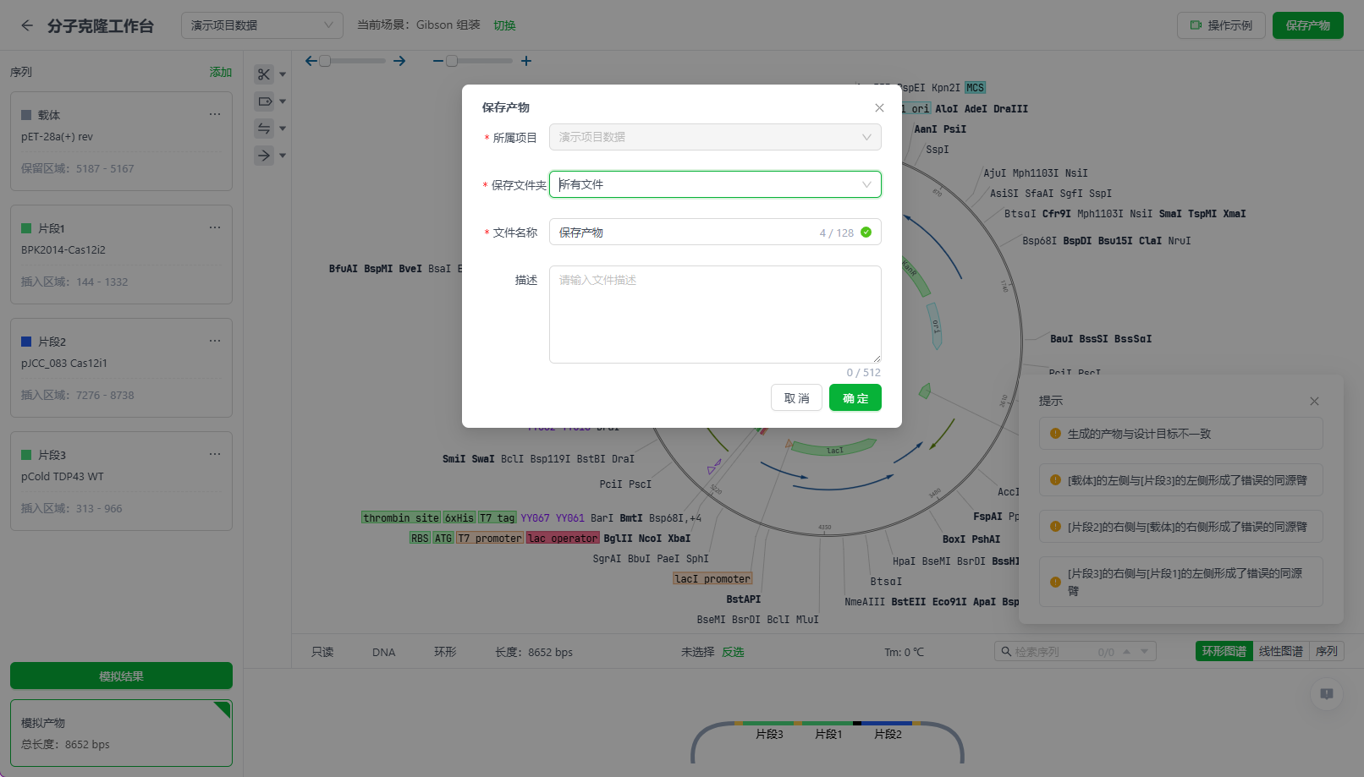Image resolution: width=1364 pixels, height=777 pixels.
Task: Select the 模拟产物 result card
Action: (121, 733)
